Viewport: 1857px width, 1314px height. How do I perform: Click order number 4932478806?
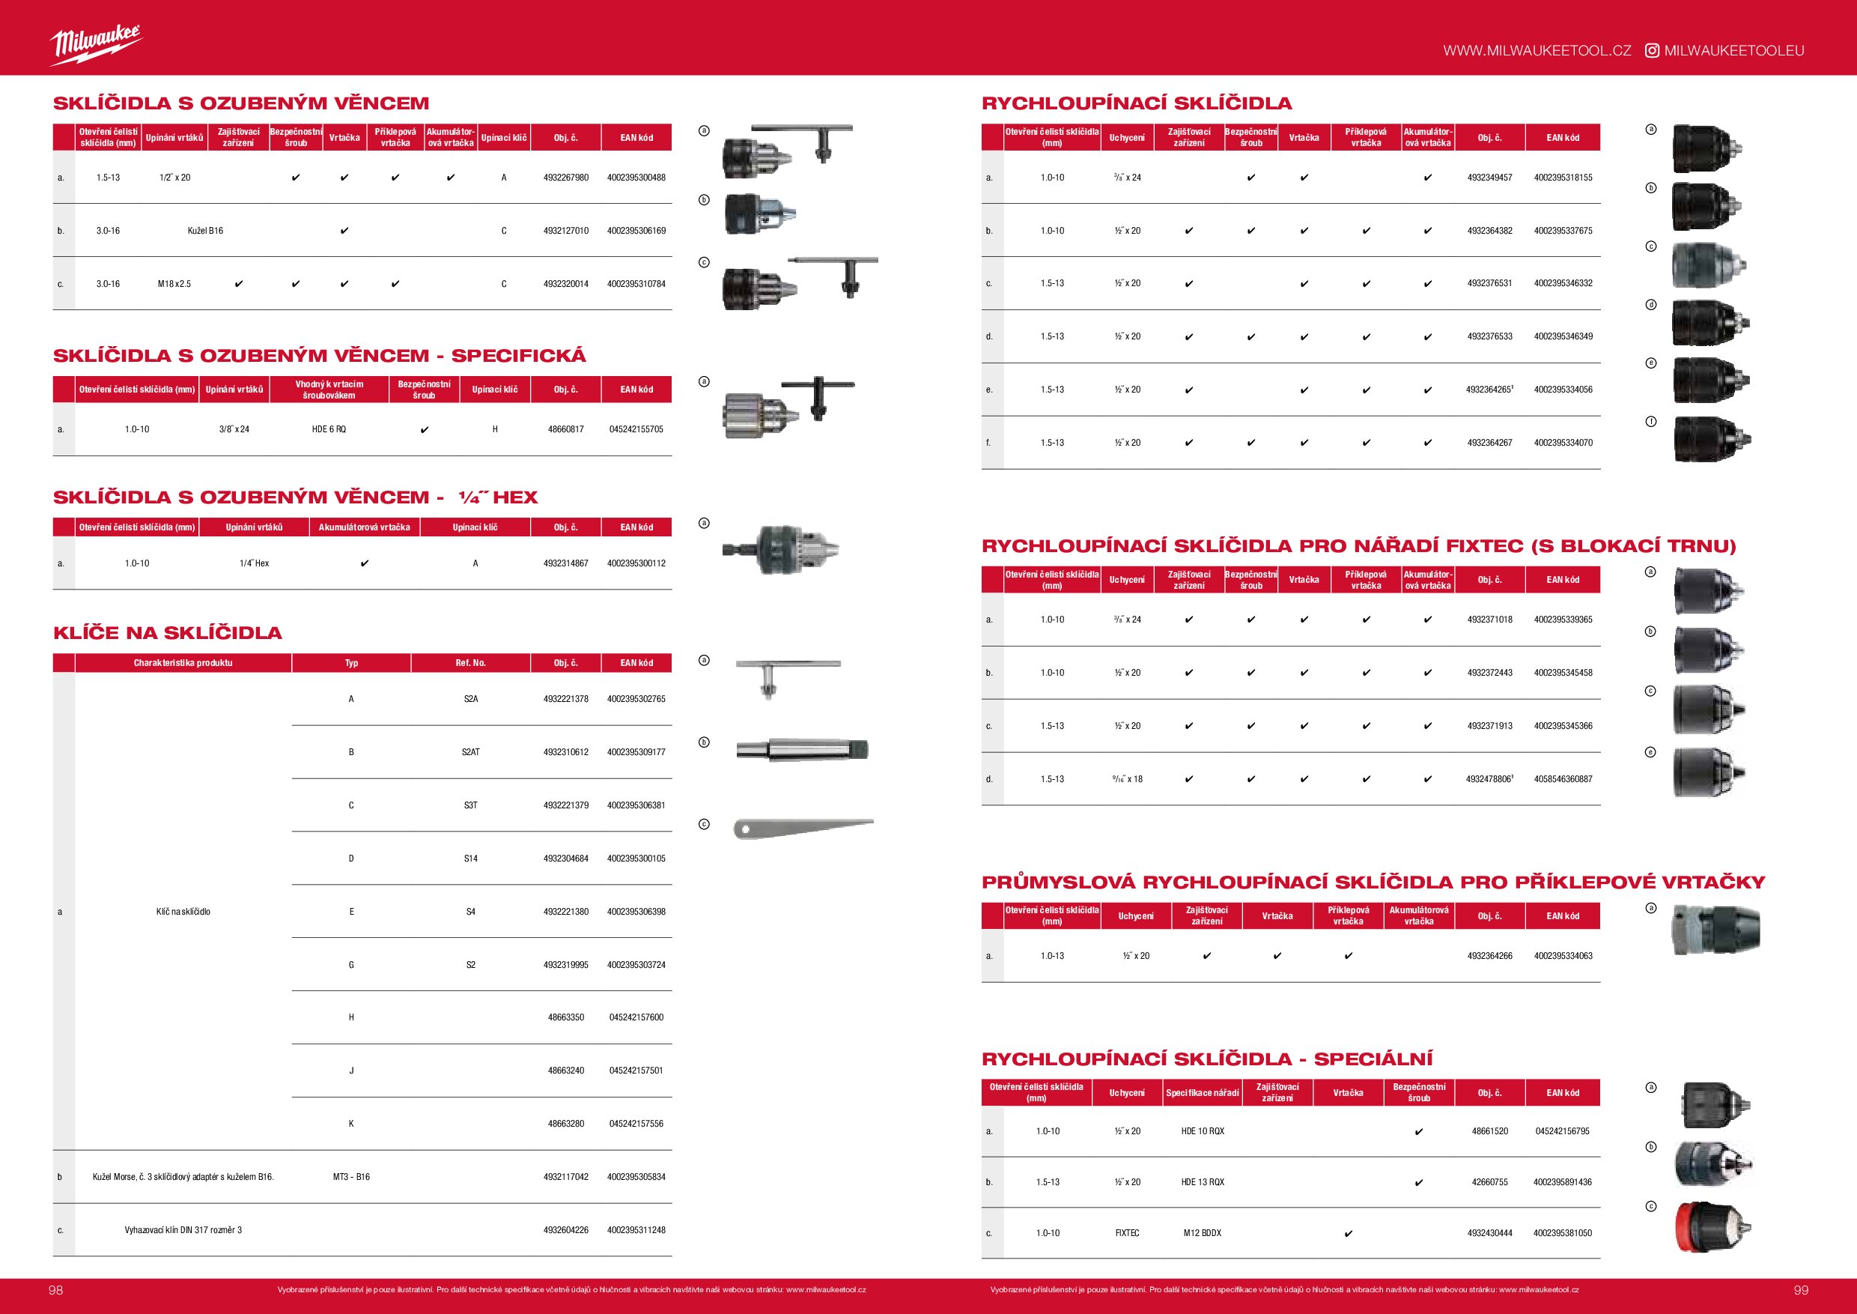pos(1488,779)
